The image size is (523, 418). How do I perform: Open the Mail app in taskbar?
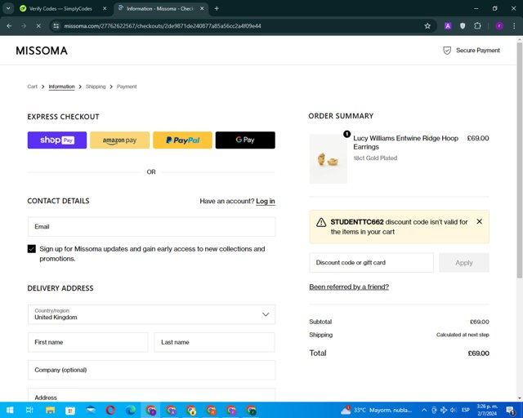pyautogui.click(x=91, y=410)
